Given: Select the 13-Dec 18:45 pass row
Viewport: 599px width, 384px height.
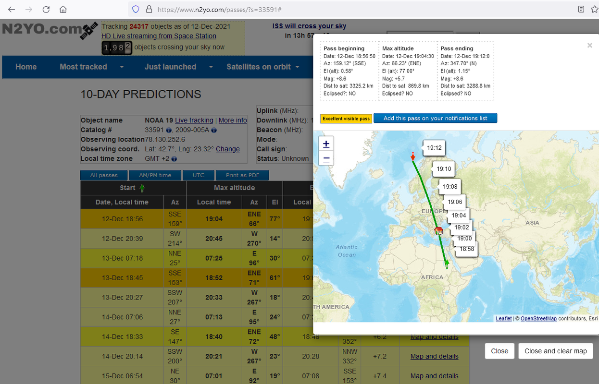Looking at the screenshot, I should (197, 278).
